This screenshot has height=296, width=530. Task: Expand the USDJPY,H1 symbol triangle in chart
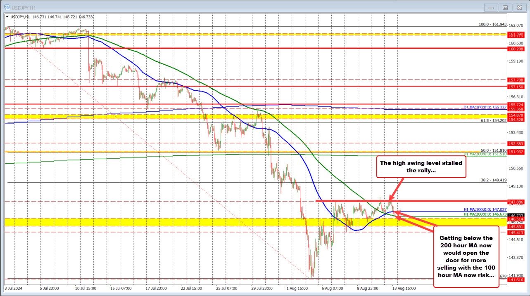tap(7, 17)
